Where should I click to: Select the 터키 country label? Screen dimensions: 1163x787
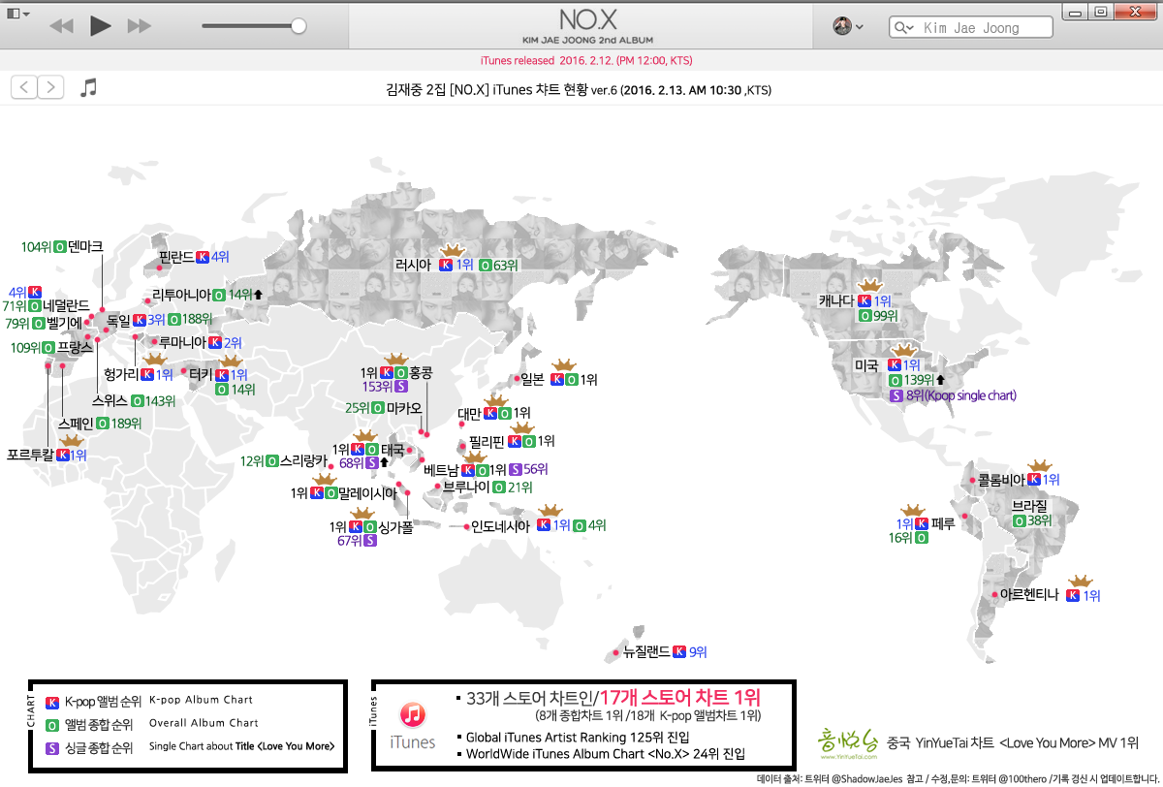[x=203, y=374]
